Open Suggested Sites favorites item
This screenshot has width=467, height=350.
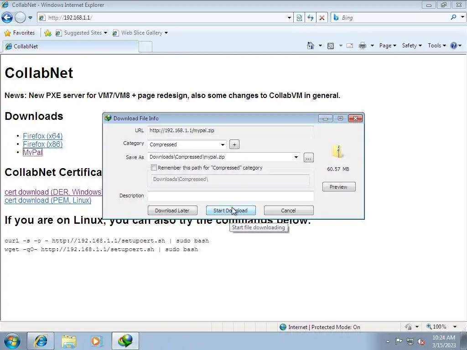point(81,33)
